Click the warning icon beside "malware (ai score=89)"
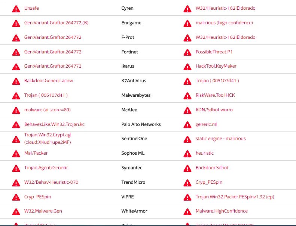This screenshot has height=226, width=296. [x=16, y=110]
